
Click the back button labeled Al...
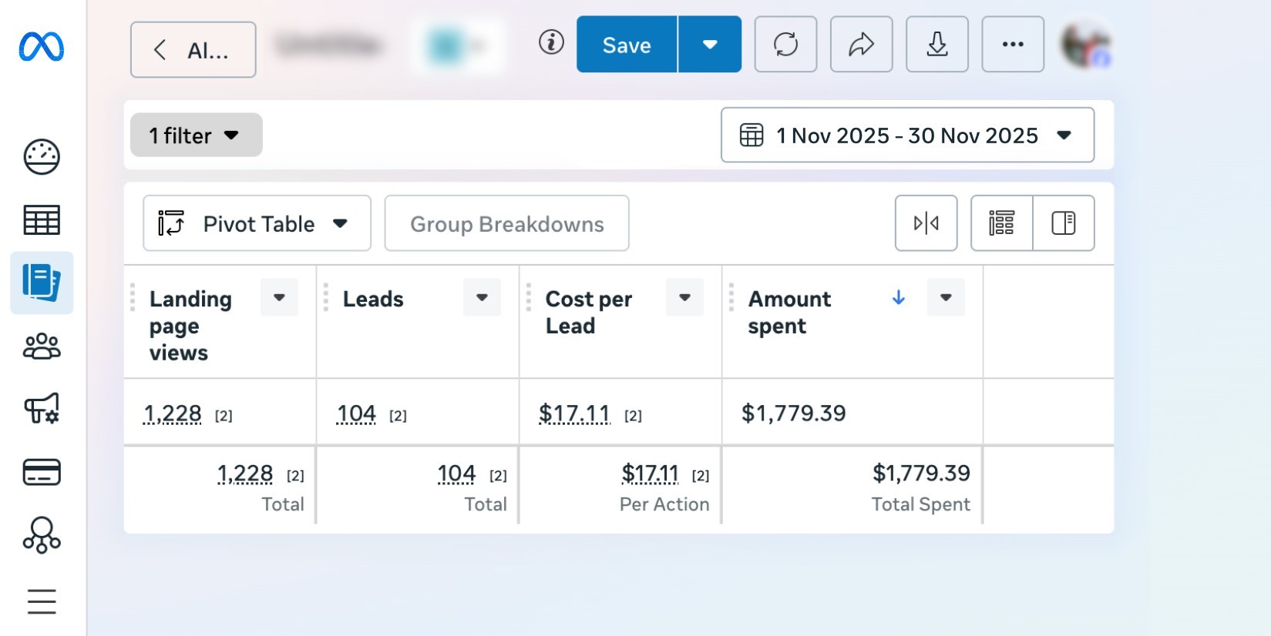tap(193, 50)
